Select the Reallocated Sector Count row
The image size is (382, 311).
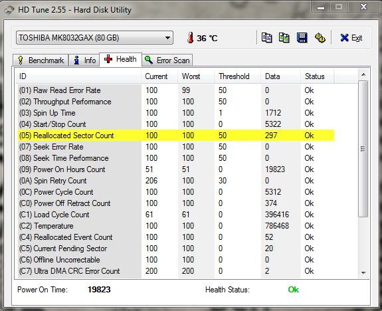point(176,136)
